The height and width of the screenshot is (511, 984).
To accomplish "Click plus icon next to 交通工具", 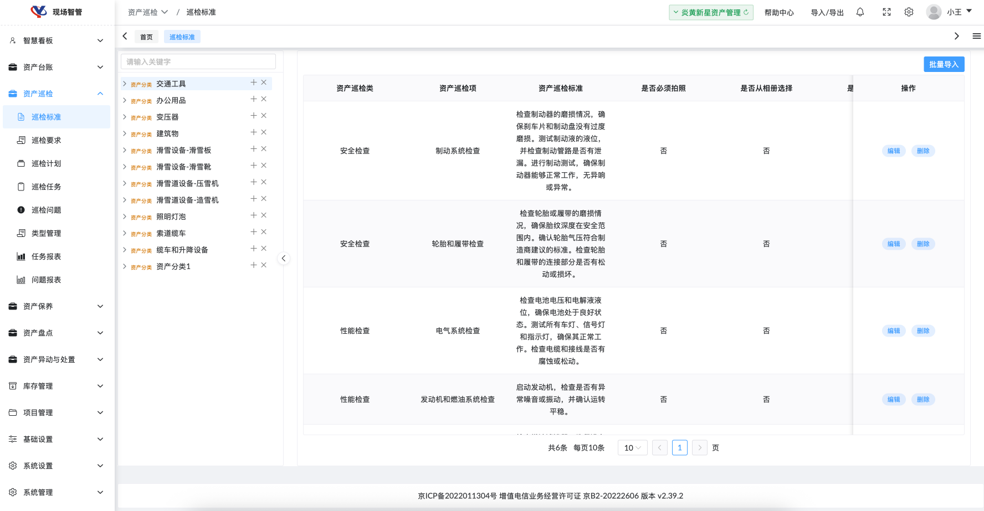I will coord(253,82).
